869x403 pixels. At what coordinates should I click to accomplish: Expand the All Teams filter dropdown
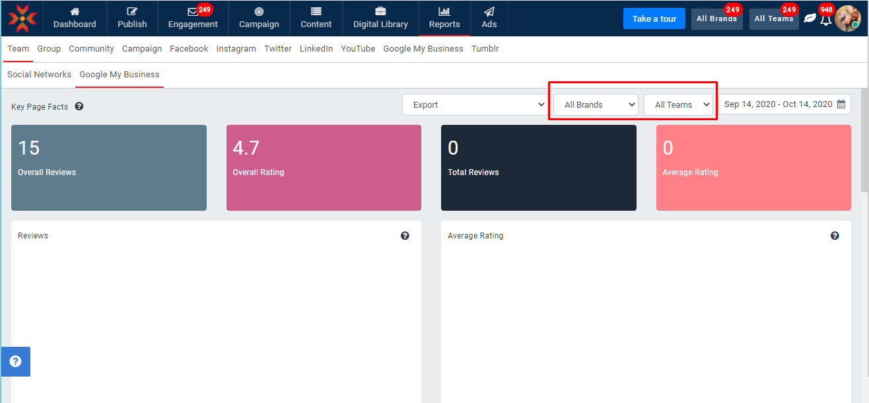678,104
